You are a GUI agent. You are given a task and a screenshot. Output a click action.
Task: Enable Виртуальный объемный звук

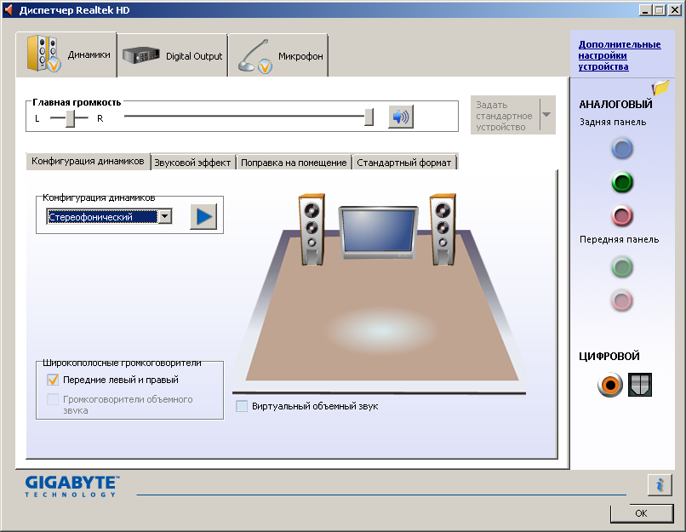click(242, 406)
